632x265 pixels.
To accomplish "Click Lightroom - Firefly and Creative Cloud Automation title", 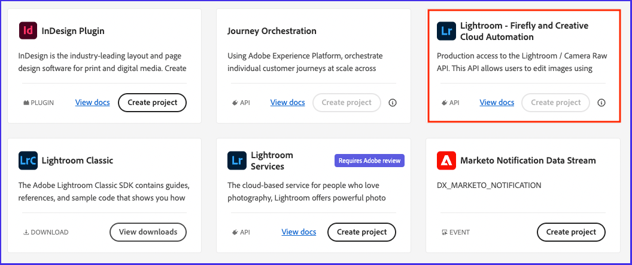I will click(524, 31).
